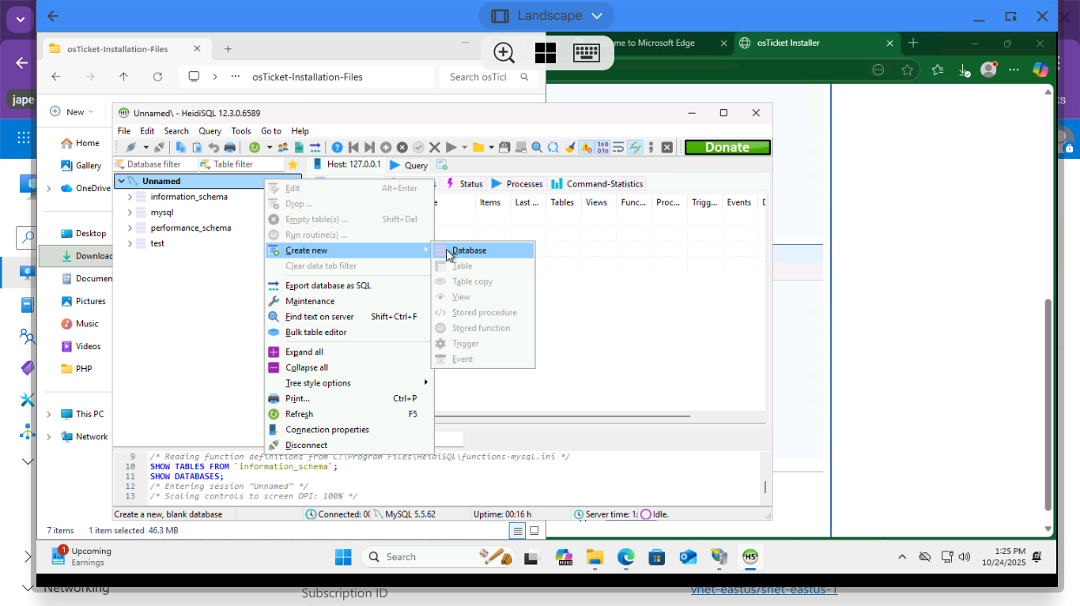Click the Table filter input field

click(x=240, y=164)
